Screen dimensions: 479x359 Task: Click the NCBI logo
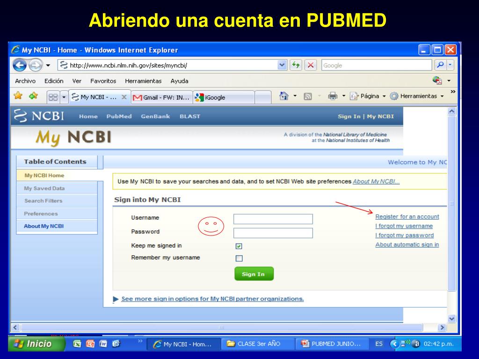click(39, 116)
